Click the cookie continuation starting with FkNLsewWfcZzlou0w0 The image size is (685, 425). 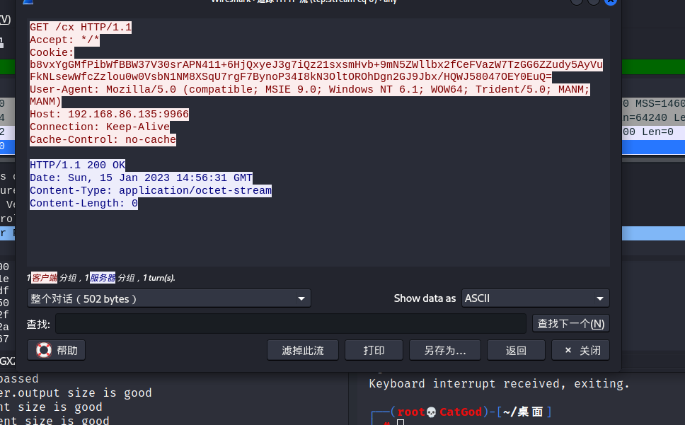tap(291, 77)
